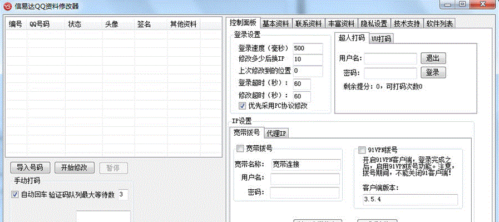499x222 pixels.
Task: Select the 超人打码 tab
Action: pos(352,38)
